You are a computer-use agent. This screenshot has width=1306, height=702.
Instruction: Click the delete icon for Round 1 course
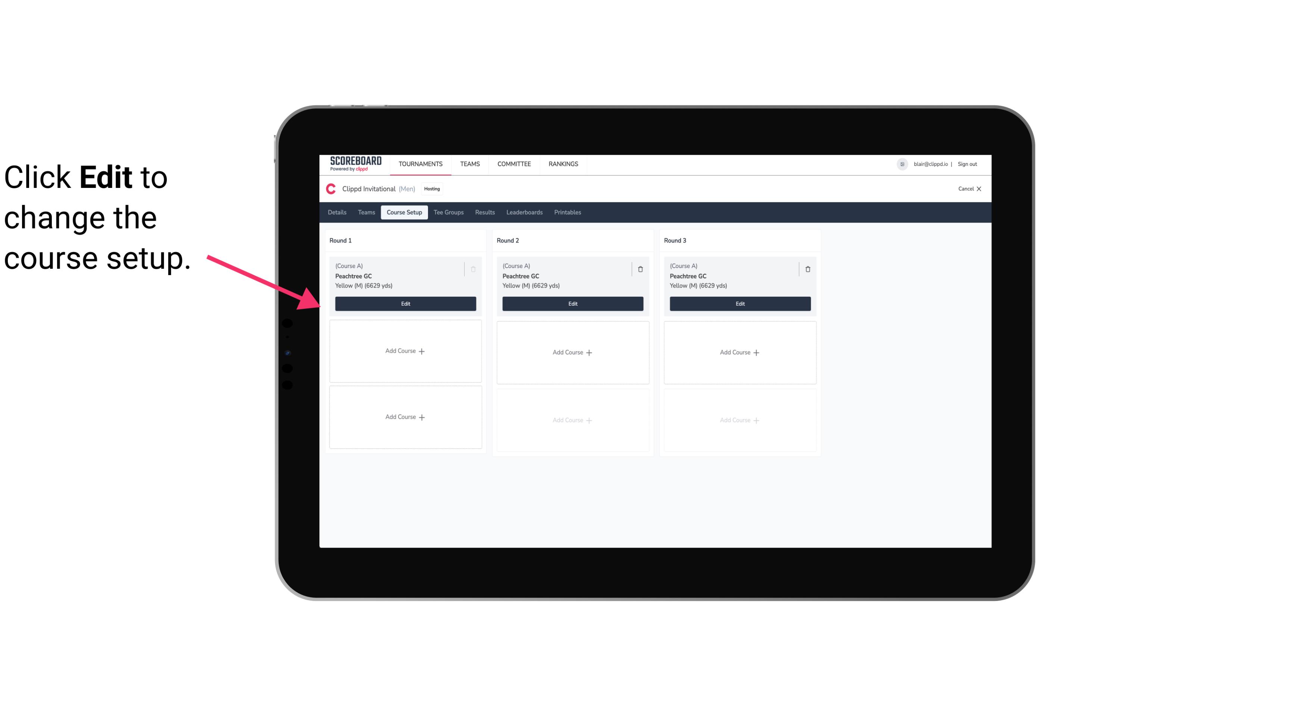[x=474, y=269]
